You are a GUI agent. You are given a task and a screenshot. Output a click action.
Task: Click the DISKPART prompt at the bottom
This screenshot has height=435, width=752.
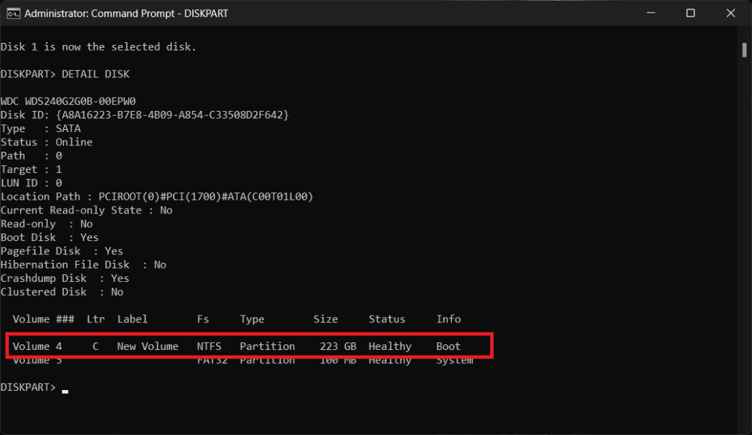(28, 387)
